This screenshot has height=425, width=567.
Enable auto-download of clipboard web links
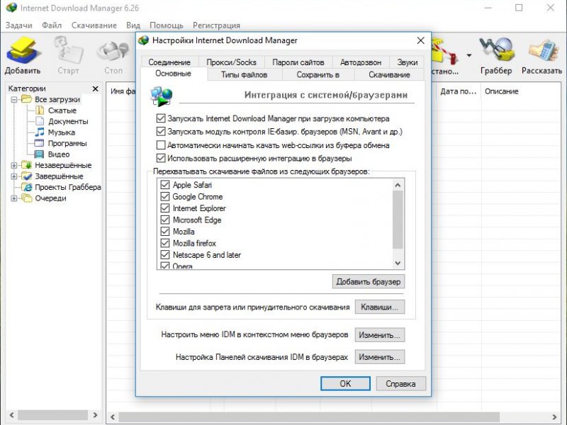click(x=161, y=145)
